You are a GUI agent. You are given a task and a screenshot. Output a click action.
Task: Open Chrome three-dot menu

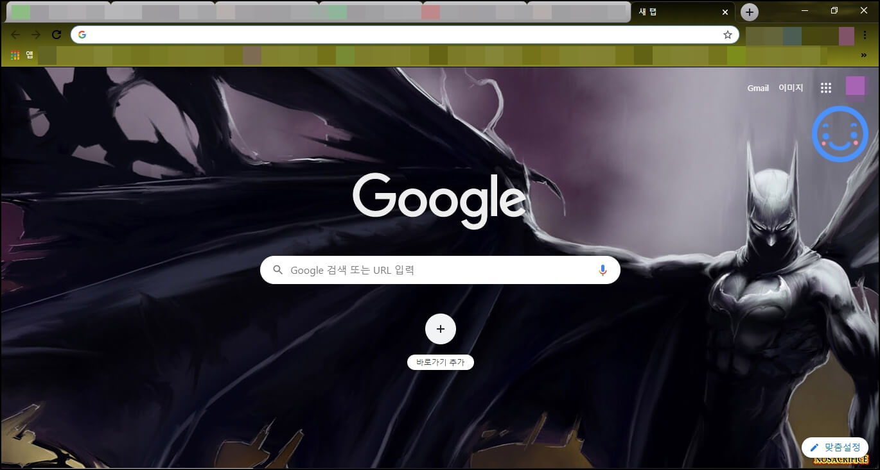point(865,35)
